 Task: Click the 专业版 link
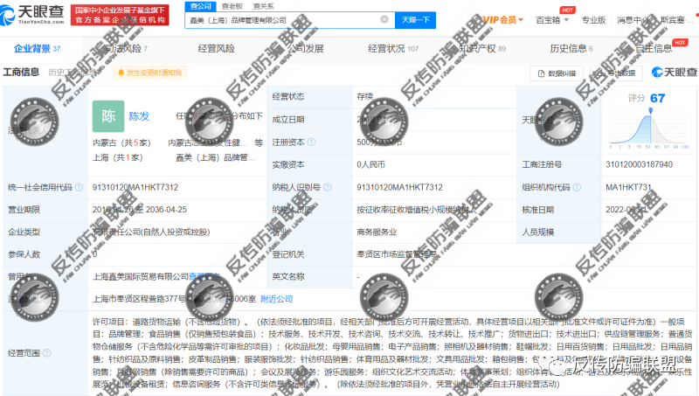[x=594, y=20]
